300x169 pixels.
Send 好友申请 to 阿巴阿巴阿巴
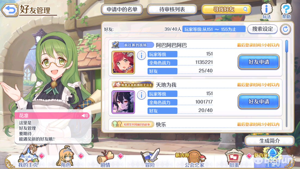259,62
